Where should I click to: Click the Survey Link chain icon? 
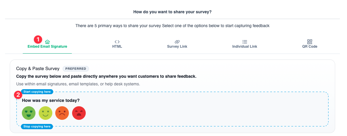[177, 42]
